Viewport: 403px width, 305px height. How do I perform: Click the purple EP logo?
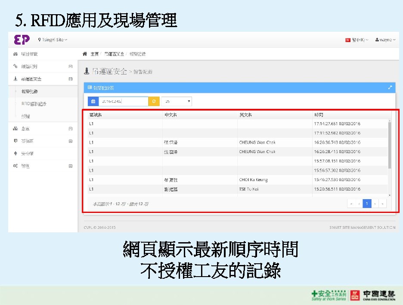pyautogui.click(x=22, y=40)
